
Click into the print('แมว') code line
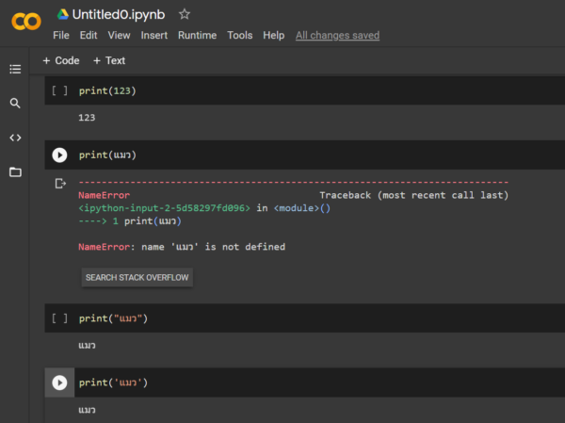tap(113, 382)
